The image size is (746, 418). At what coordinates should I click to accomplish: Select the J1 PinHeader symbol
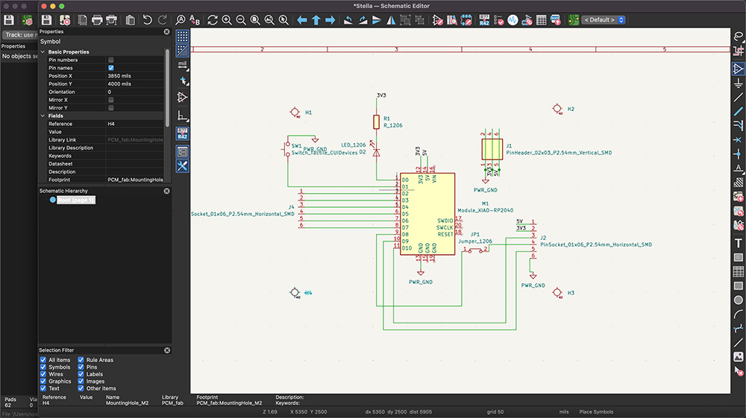[492, 149]
